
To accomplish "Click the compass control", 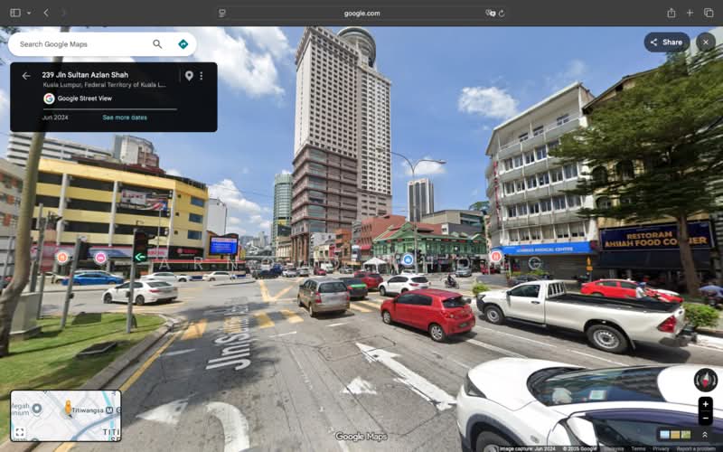I will pos(706,380).
